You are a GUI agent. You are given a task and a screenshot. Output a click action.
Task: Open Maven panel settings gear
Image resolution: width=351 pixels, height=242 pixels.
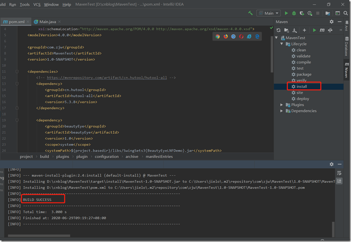tap(332, 22)
